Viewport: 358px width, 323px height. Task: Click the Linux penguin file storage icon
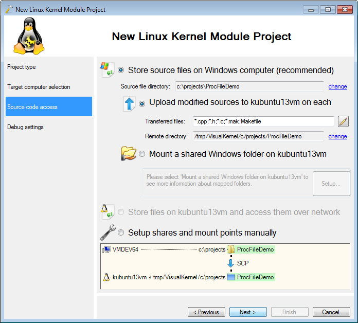pos(108,211)
